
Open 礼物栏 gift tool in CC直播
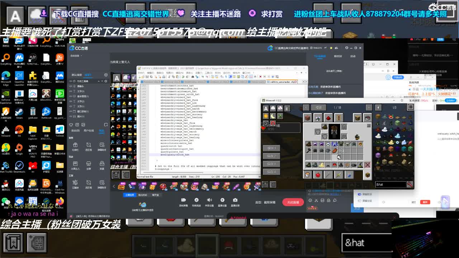(x=75, y=146)
